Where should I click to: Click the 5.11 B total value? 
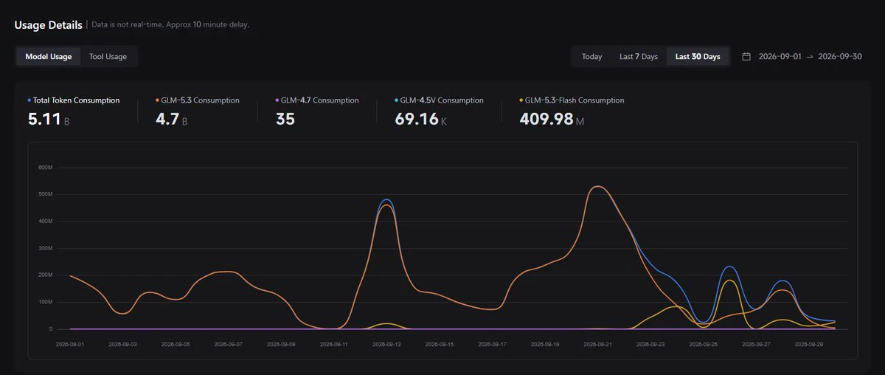click(49, 119)
